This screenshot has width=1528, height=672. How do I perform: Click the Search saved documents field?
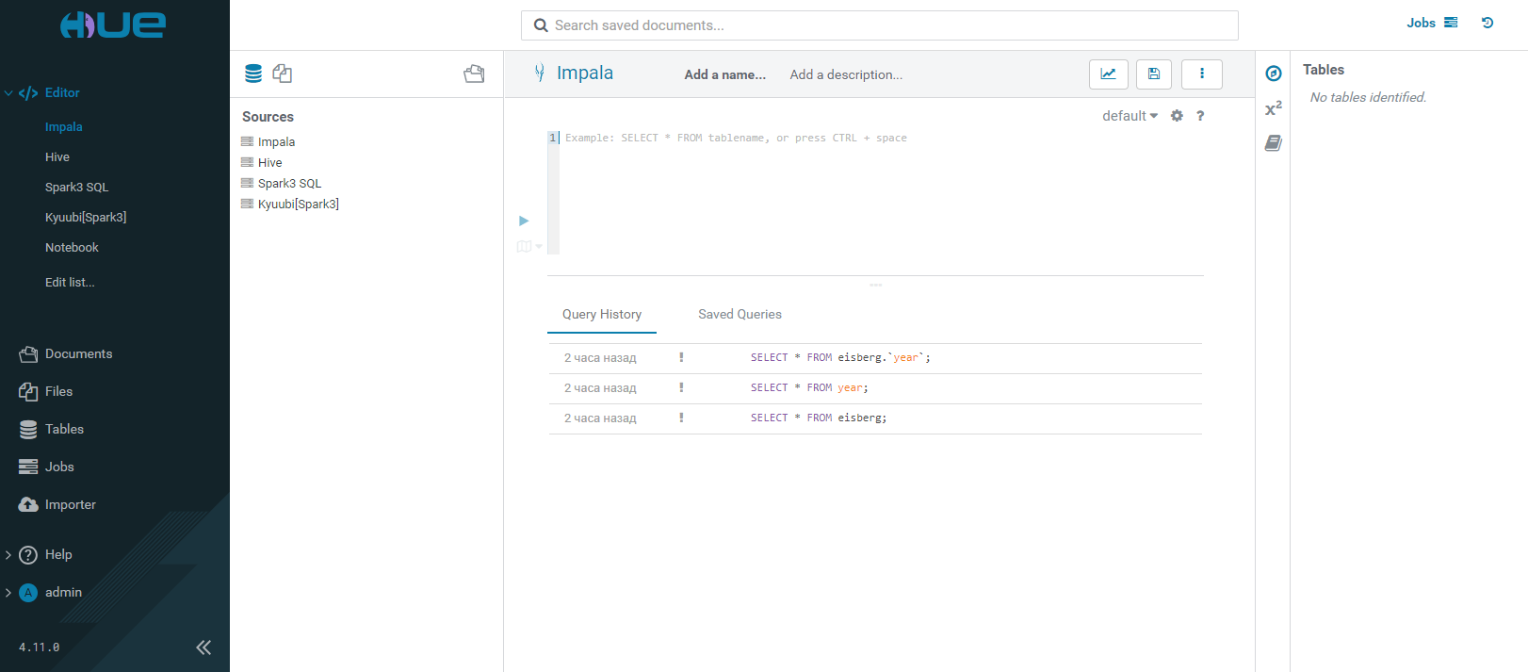point(879,25)
